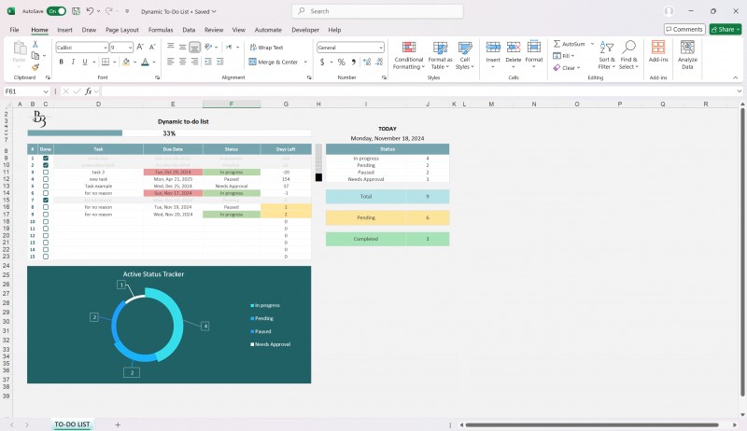This screenshot has height=431, width=747.
Task: Toggle the AutoSave switch
Action: pos(56,11)
